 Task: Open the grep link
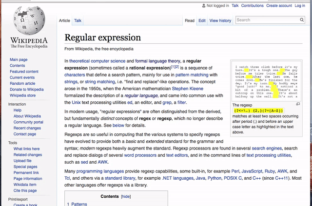pyautogui.click(x=167, y=102)
